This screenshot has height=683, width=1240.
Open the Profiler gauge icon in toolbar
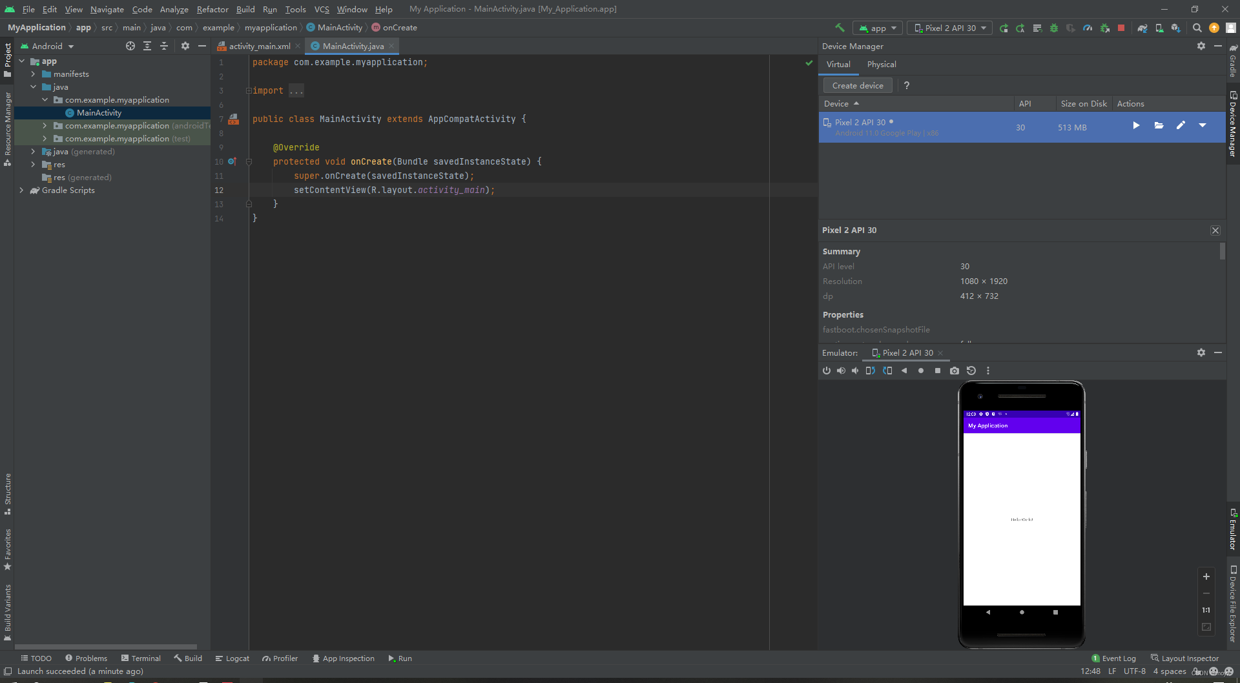point(1088,28)
